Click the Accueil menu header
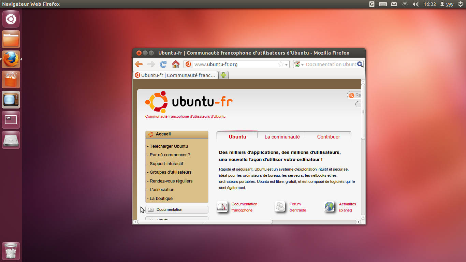 tap(177, 134)
